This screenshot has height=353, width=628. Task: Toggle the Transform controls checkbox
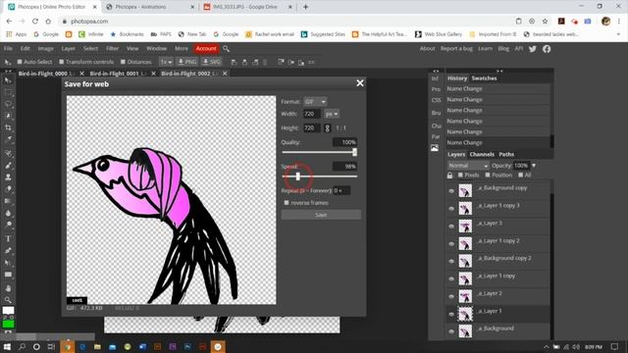61,62
